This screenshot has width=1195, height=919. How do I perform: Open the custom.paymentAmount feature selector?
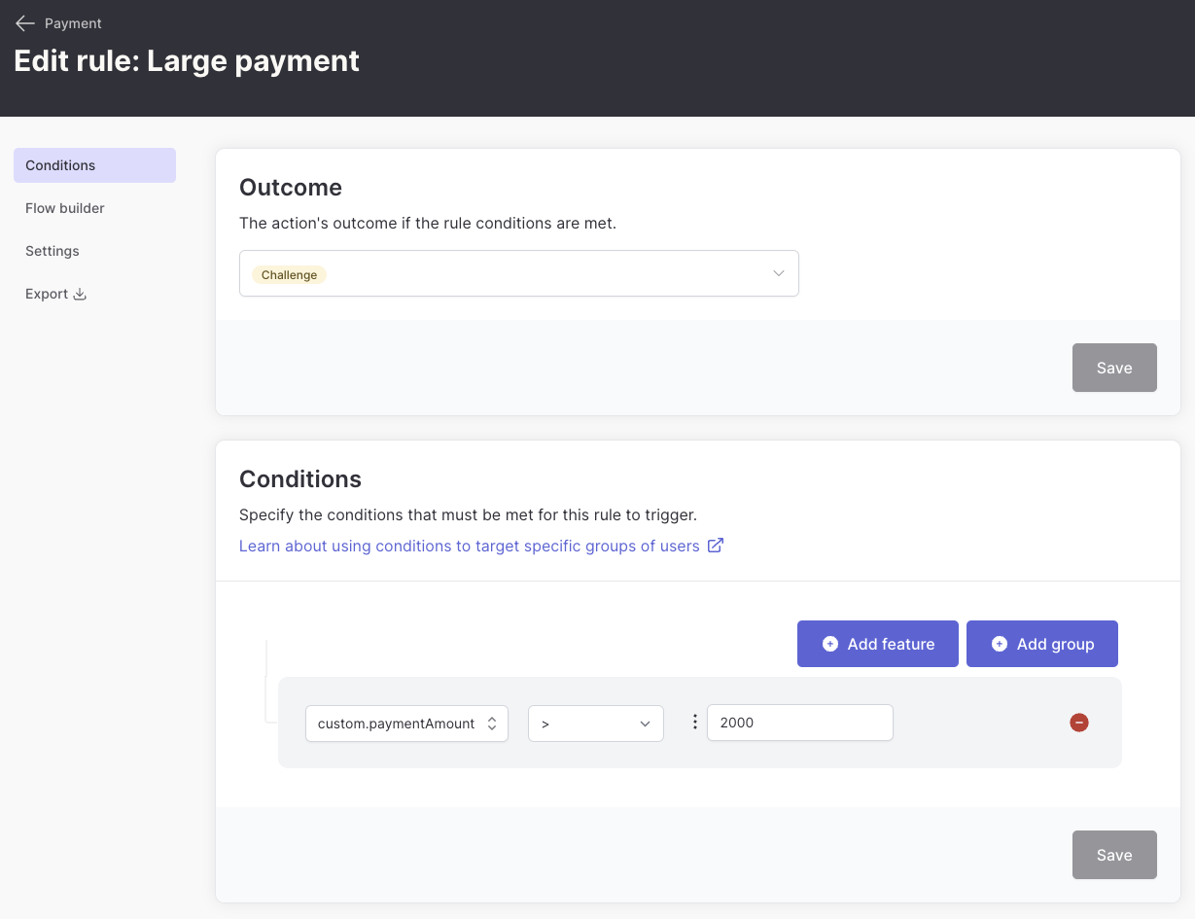406,724
